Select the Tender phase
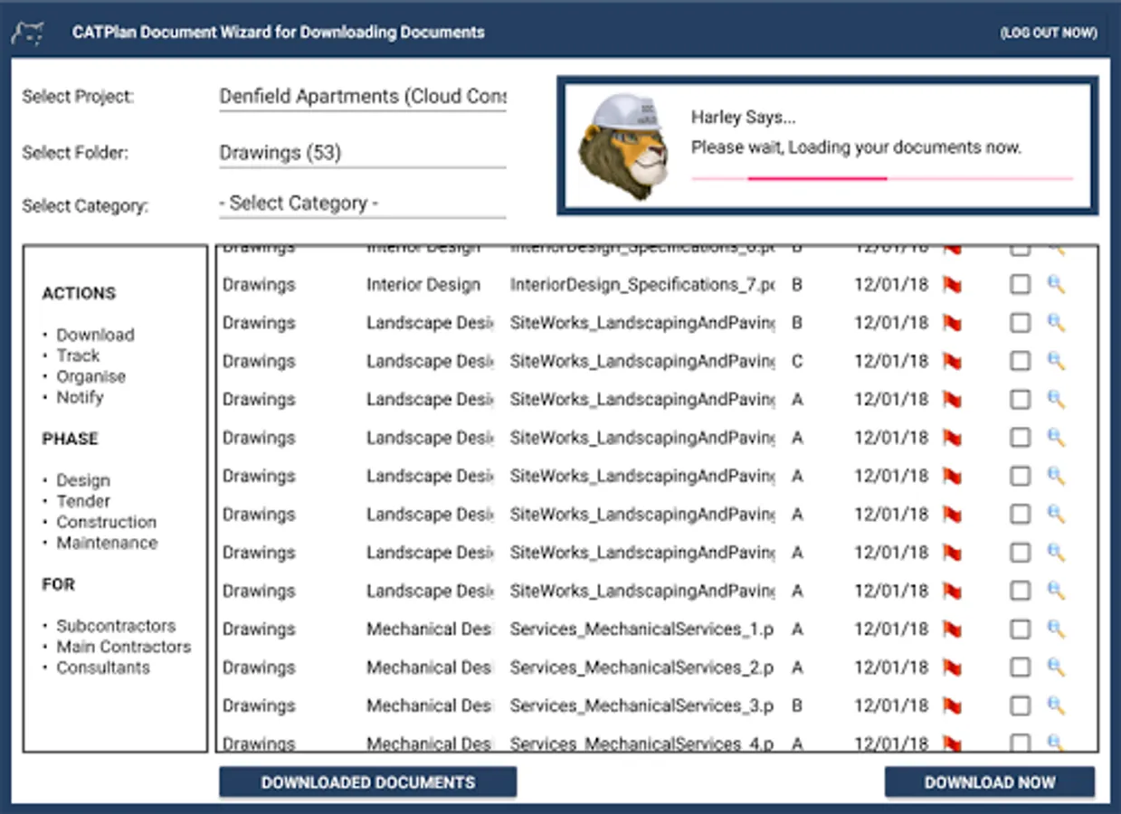Image resolution: width=1121 pixels, height=814 pixels. (x=83, y=501)
